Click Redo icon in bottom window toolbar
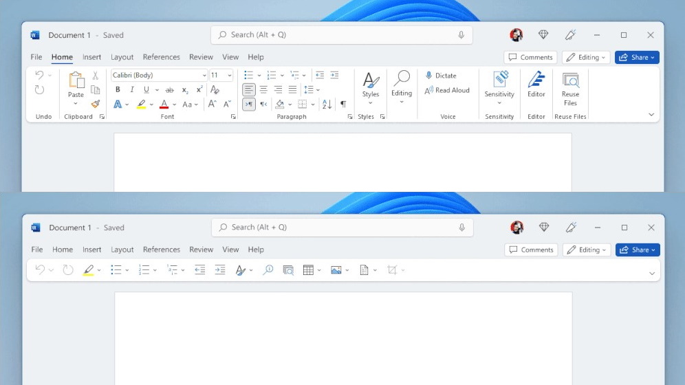This screenshot has width=685, height=385. point(67,270)
